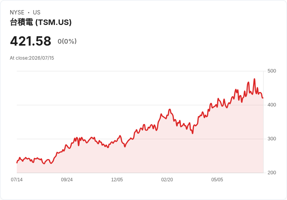The width and height of the screenshot is (287, 200).
Task: Click the 300 horizontal gridline
Action: coord(140,139)
